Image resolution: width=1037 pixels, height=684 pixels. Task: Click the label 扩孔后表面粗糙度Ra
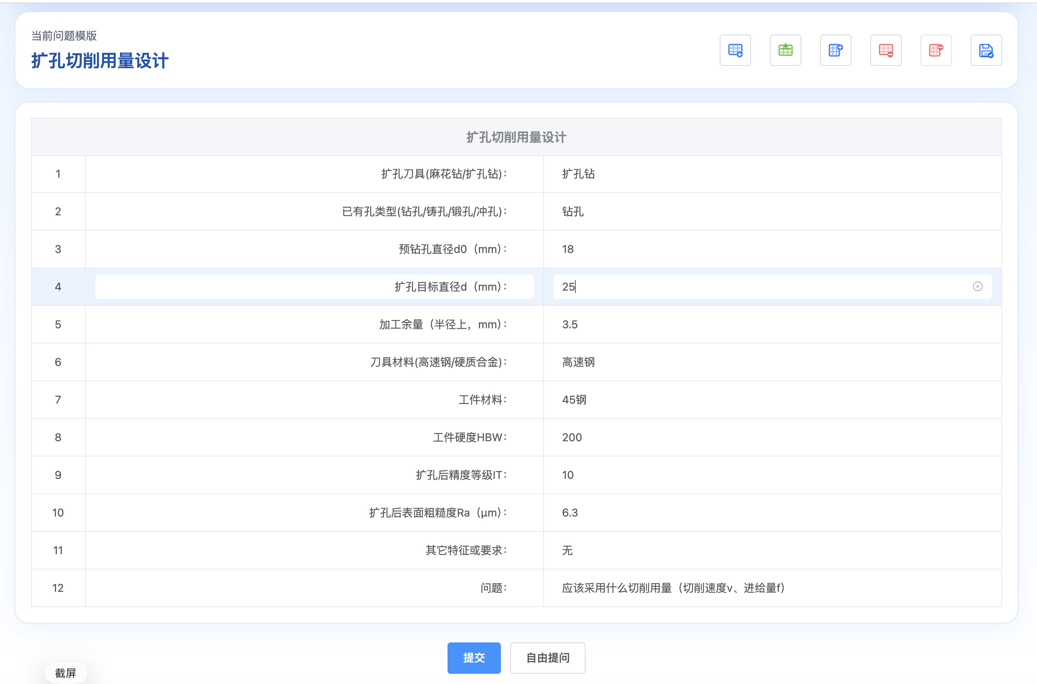tap(438, 513)
